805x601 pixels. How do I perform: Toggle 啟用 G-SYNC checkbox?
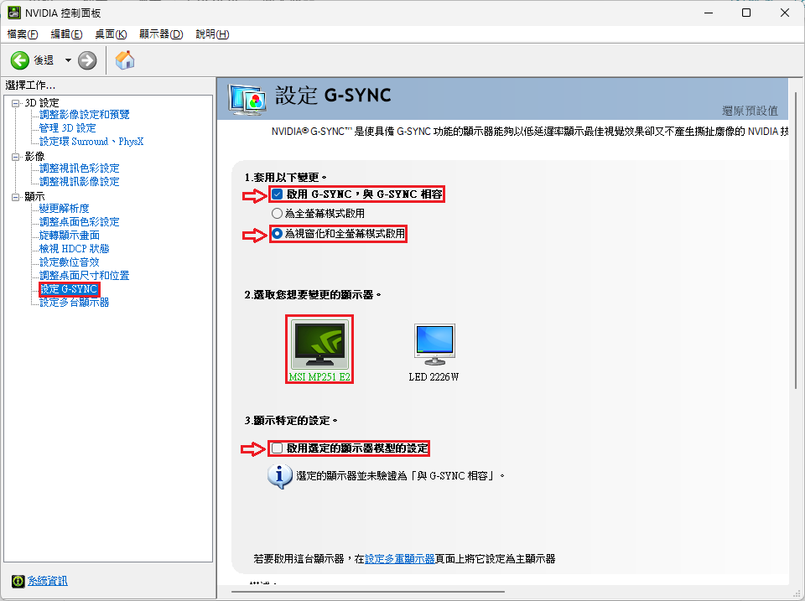(x=278, y=194)
